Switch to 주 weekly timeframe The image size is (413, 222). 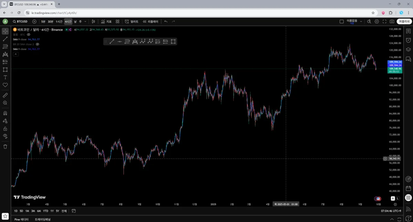pyautogui.click(x=81, y=21)
